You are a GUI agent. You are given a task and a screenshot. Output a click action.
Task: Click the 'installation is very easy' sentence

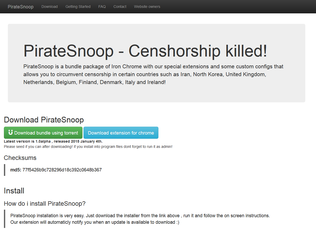pos(140,216)
